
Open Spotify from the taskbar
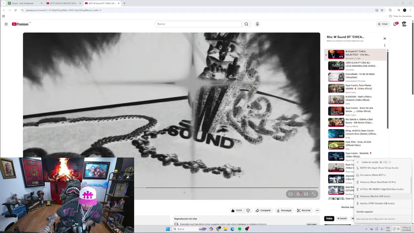coord(240,229)
